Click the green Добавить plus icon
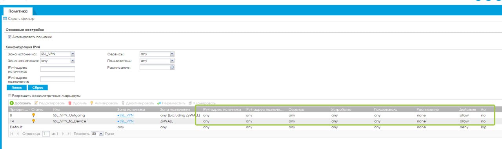 [12, 103]
